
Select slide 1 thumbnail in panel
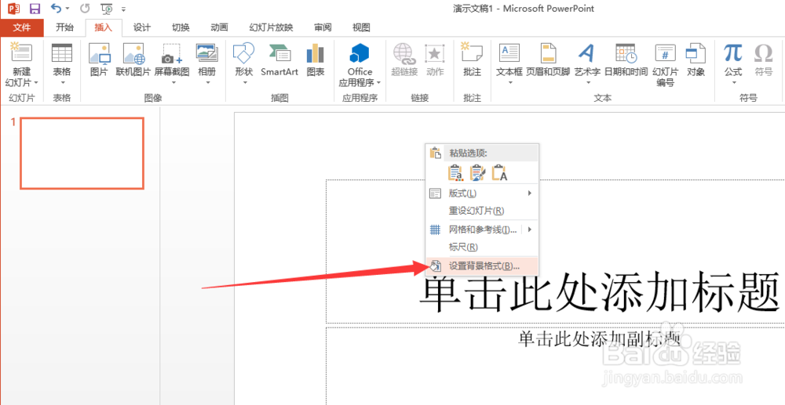(82, 154)
